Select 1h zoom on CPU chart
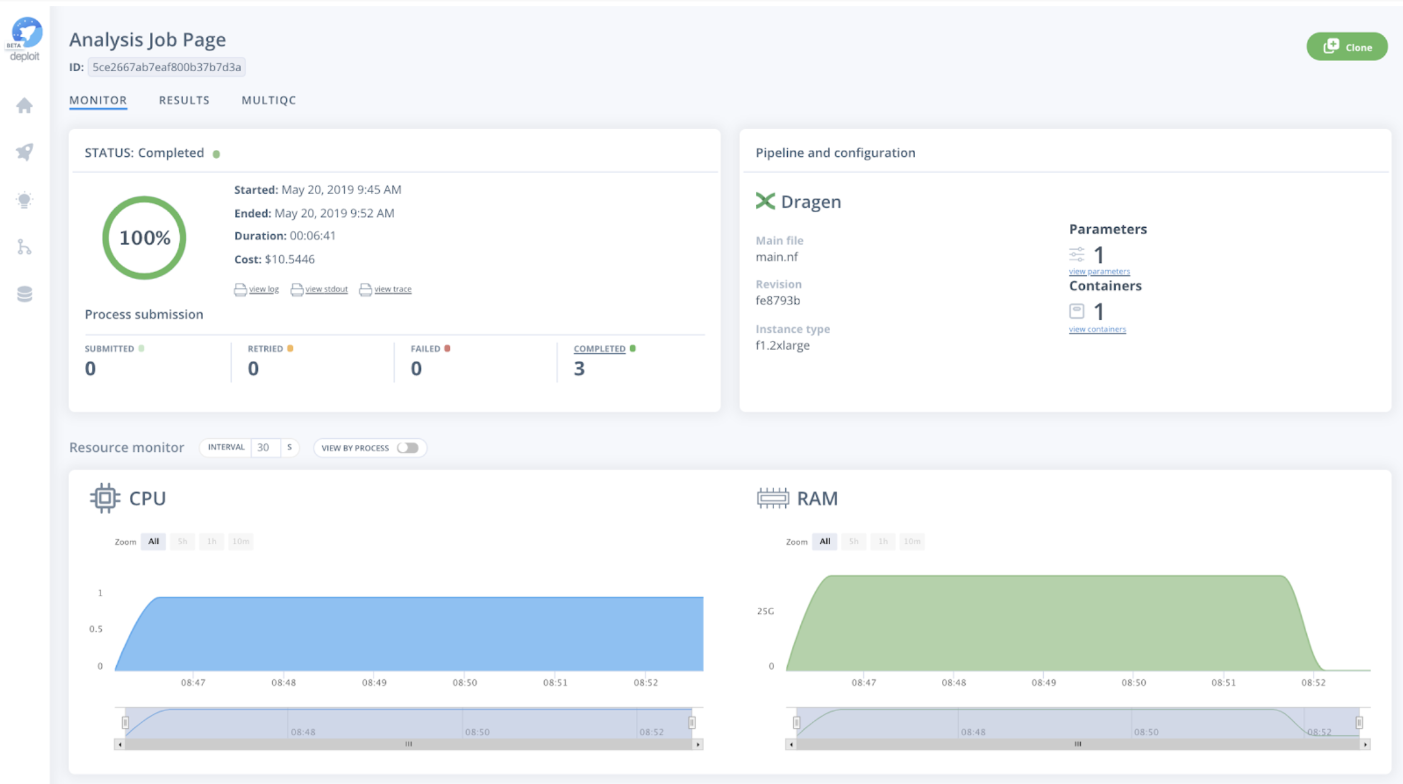This screenshot has height=784, width=1403. click(212, 541)
